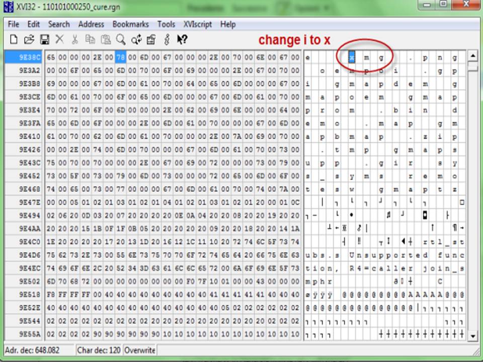Image resolution: width=483 pixels, height=362 pixels.
Task: Activate the What's This help pointer icon
Action: (182, 39)
